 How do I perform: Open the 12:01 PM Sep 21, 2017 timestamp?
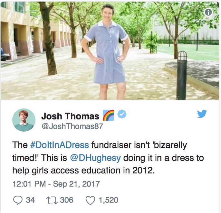(x=56, y=184)
